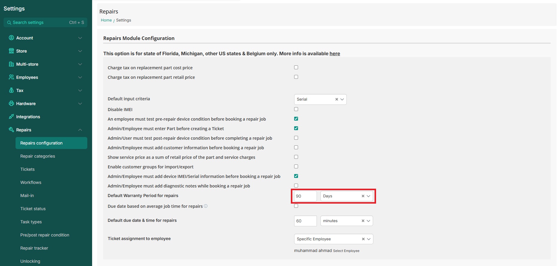Click the Employees people icon
The height and width of the screenshot is (266, 559).
[x=11, y=77]
